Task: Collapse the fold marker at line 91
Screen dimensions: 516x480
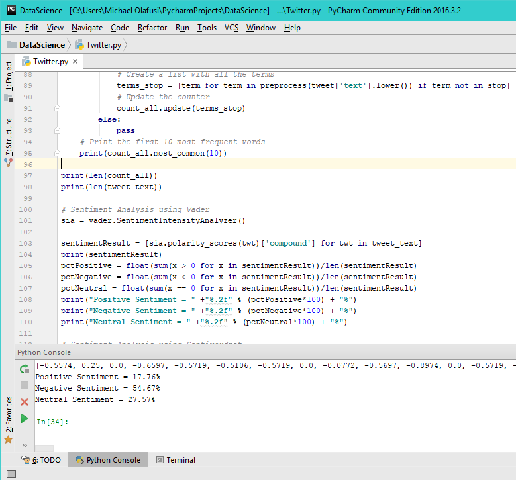Action: [x=57, y=108]
